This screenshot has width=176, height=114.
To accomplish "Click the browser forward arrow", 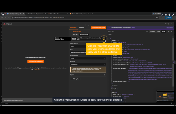I will pos(5,18).
